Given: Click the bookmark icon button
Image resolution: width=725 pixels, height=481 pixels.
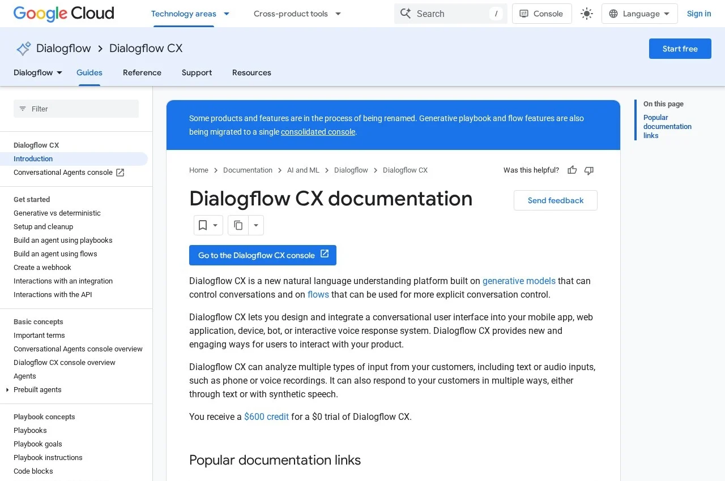Looking at the screenshot, I should point(203,225).
